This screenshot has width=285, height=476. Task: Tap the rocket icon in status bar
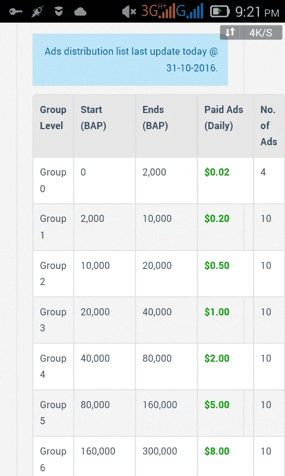coord(37,11)
